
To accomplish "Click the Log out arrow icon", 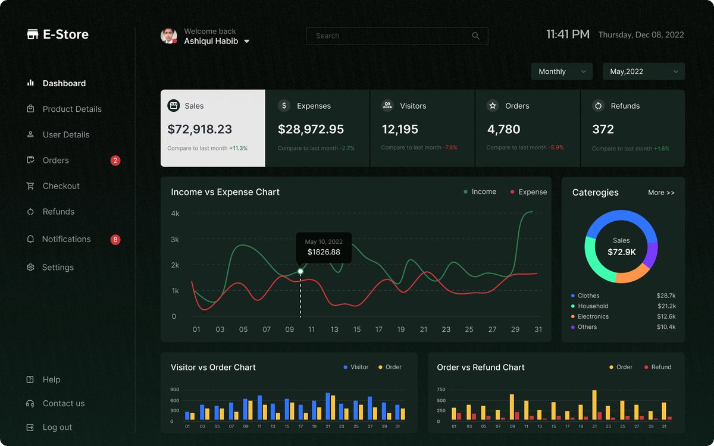I will (30, 427).
